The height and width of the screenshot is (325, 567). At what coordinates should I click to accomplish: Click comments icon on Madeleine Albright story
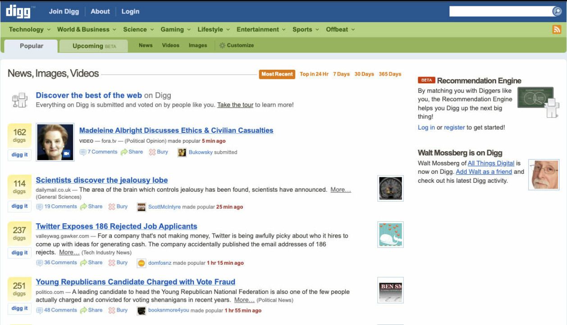point(83,152)
